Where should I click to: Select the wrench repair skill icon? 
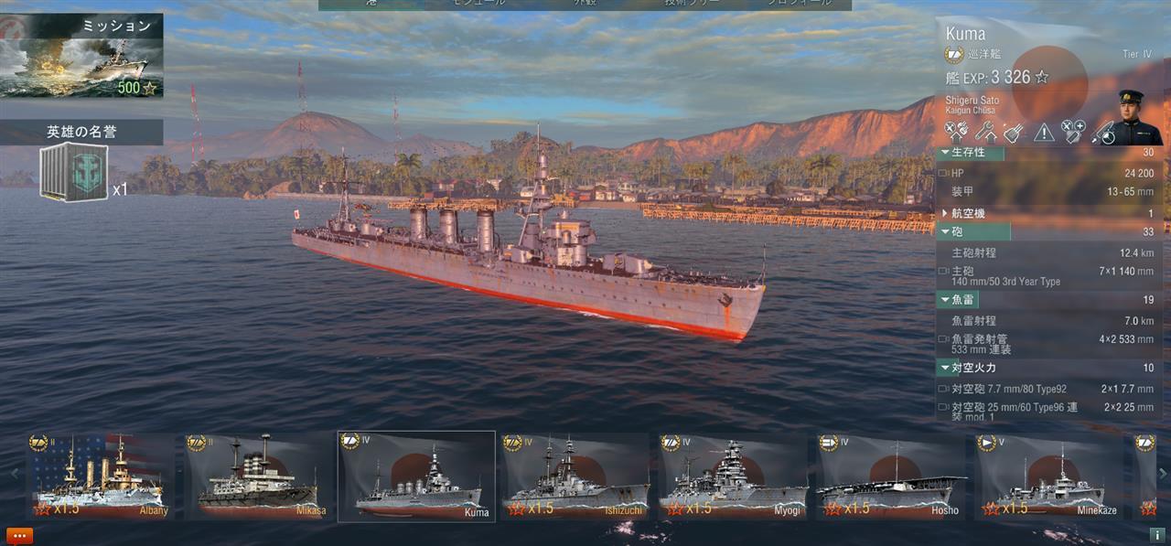click(x=984, y=132)
